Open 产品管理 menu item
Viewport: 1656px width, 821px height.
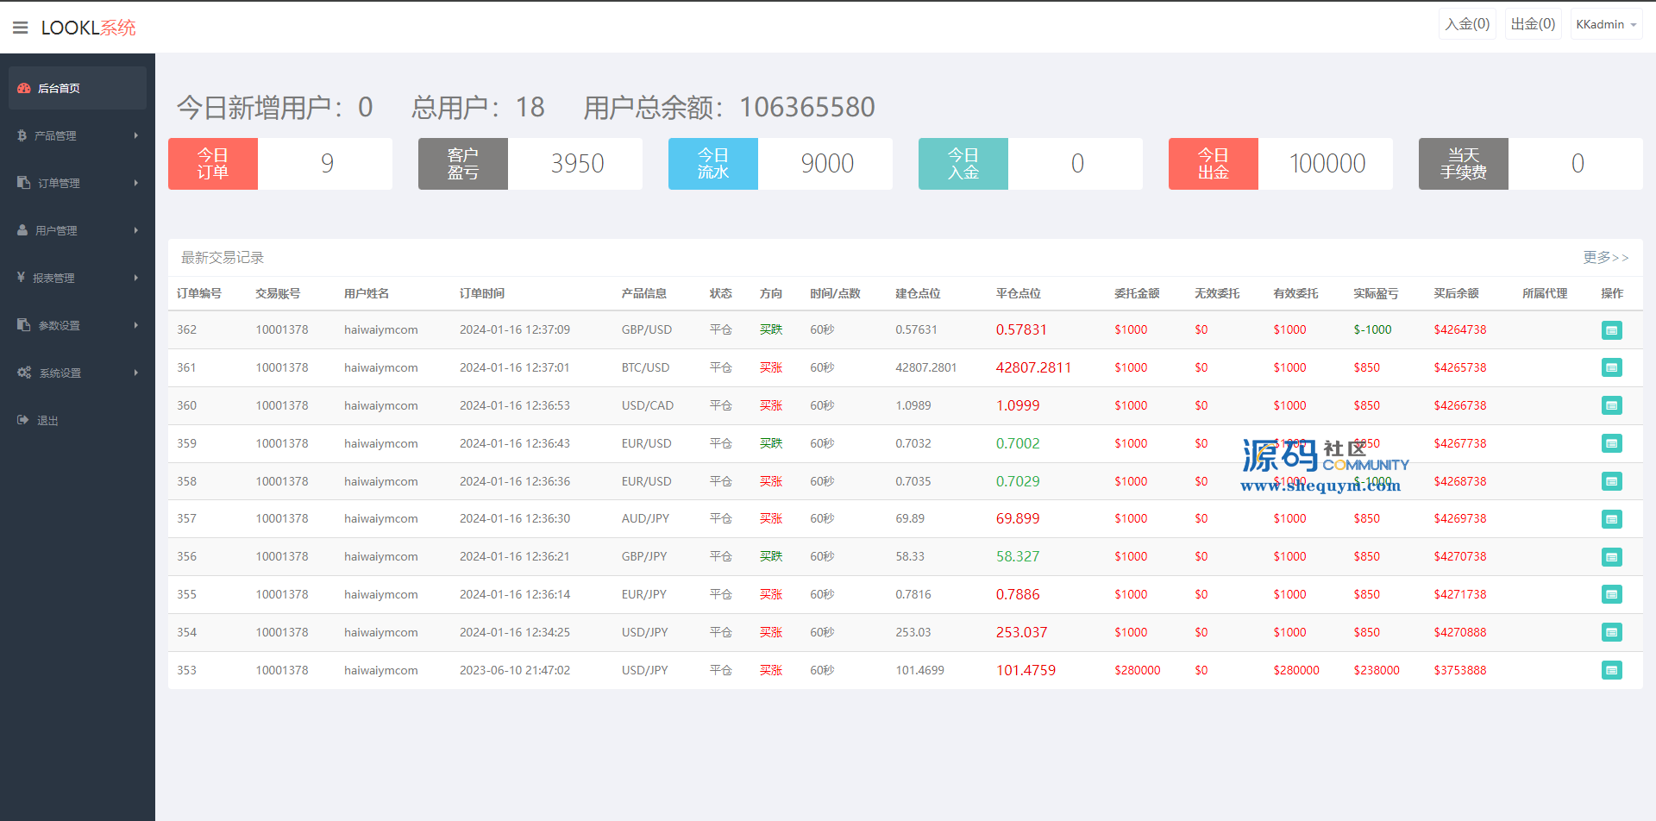[78, 135]
